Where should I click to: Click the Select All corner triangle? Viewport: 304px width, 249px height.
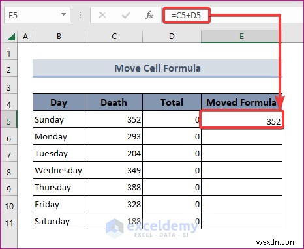(x=11, y=37)
